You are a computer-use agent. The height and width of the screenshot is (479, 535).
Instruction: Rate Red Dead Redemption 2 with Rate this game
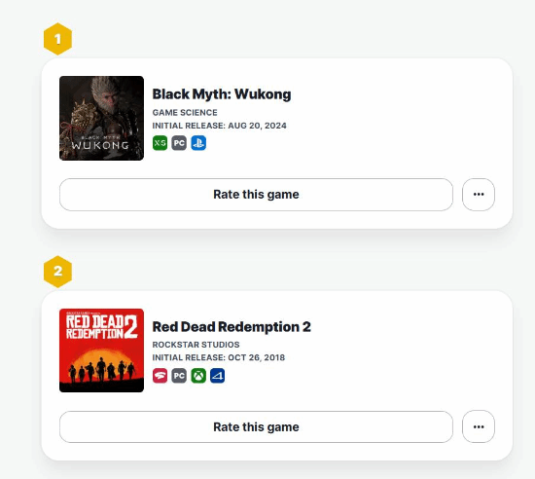click(x=256, y=426)
